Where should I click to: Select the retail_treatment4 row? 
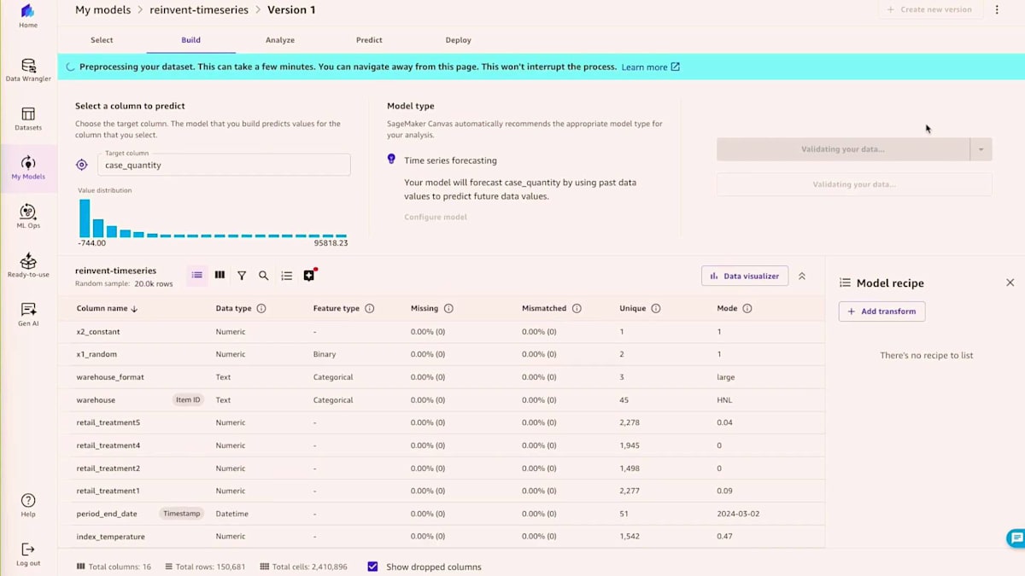point(442,445)
